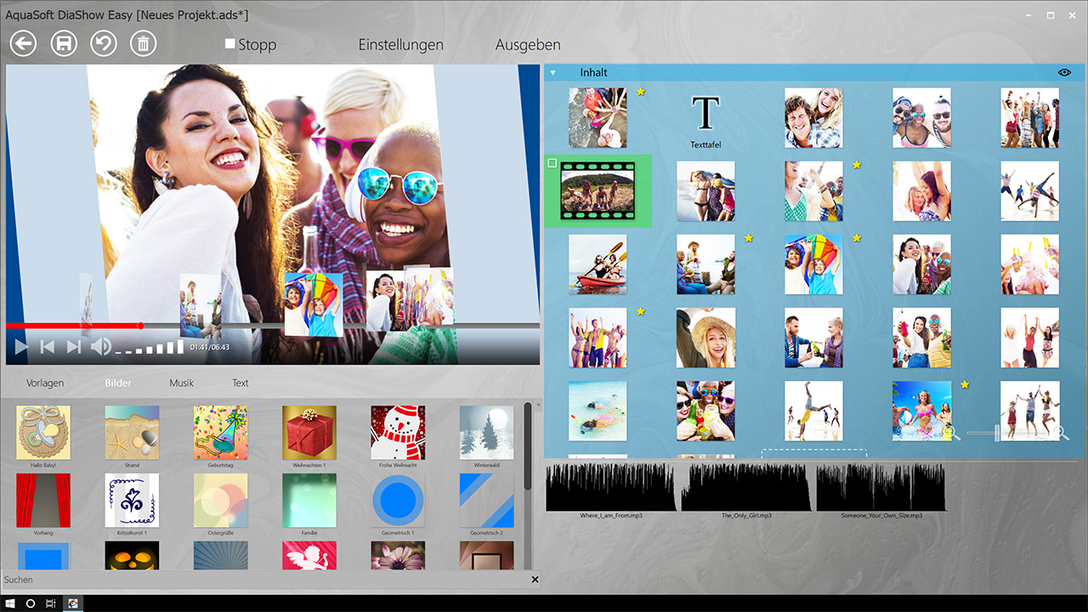Screen dimensions: 1088x612
Task: Click the Ausgeben button
Action: [x=528, y=45]
